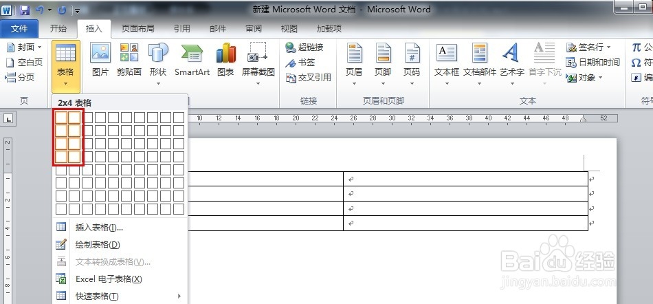Insert a 图表 chart
The width and height of the screenshot is (653, 304).
tap(225, 61)
